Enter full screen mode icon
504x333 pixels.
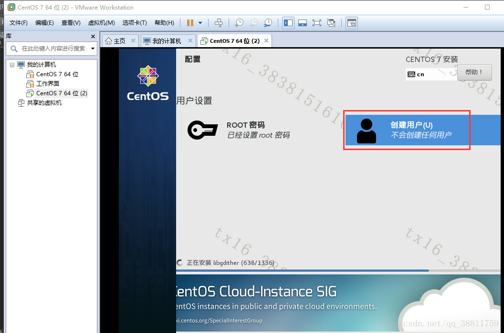click(x=316, y=23)
